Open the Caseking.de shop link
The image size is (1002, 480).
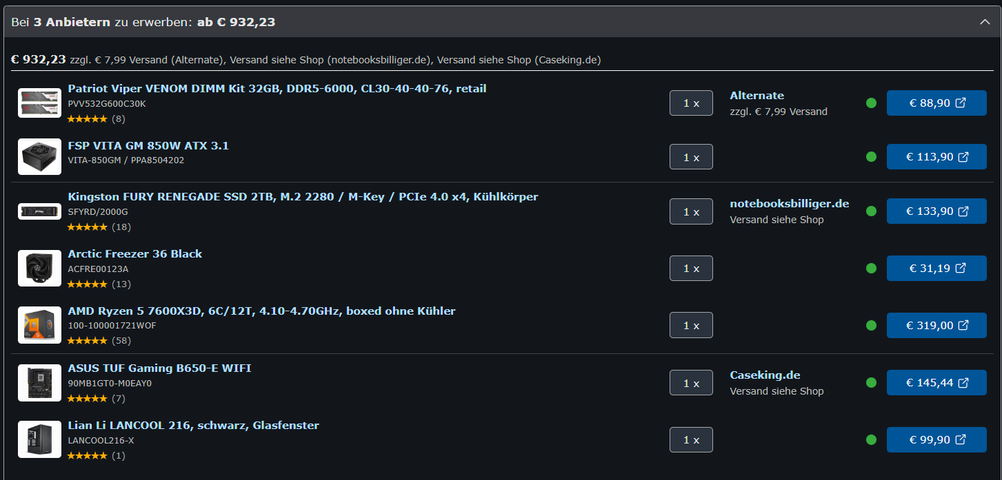tap(765, 375)
